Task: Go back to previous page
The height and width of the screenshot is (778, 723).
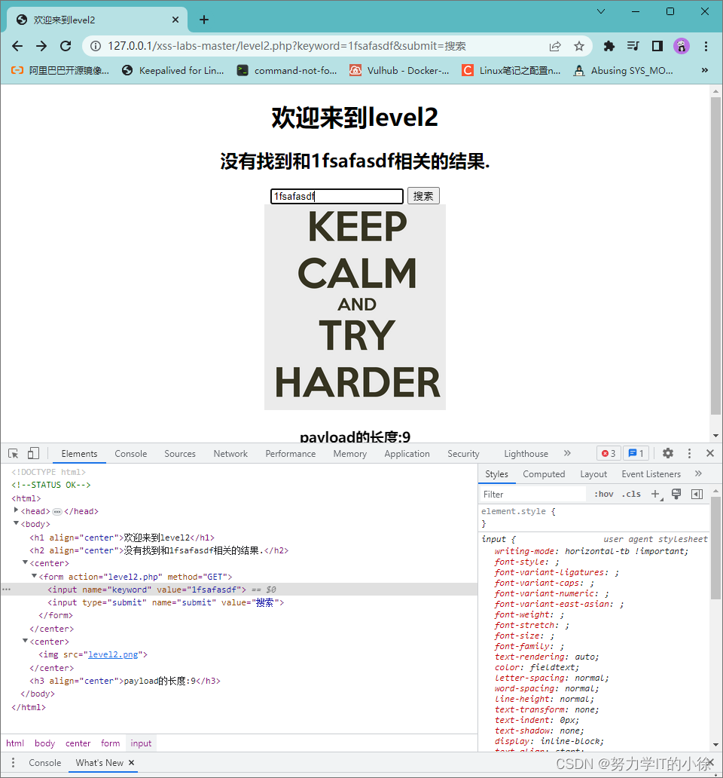Action: [17, 46]
